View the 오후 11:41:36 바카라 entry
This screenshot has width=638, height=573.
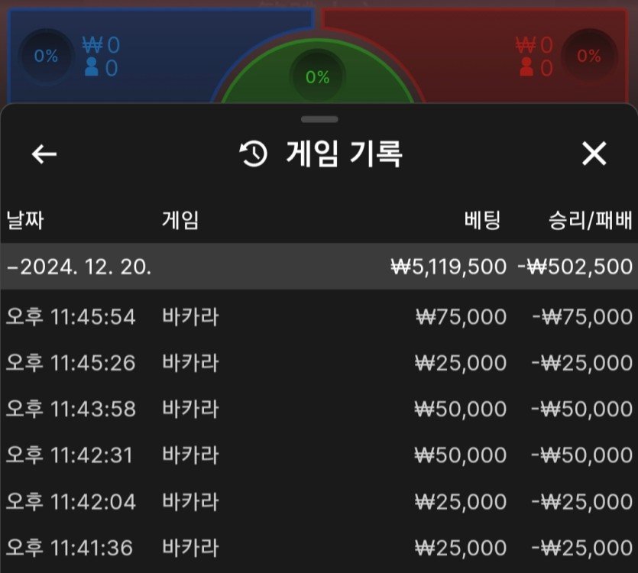[319, 548]
